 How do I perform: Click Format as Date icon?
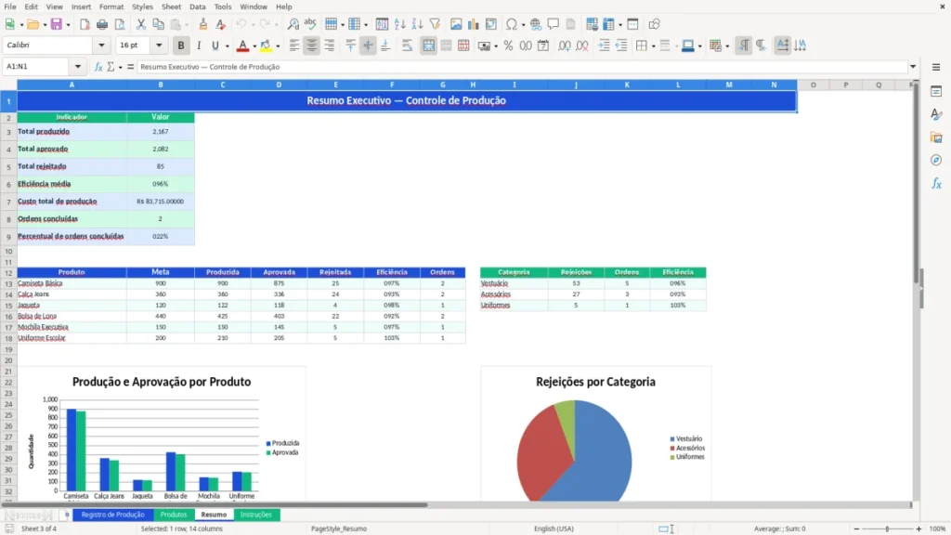(x=543, y=46)
